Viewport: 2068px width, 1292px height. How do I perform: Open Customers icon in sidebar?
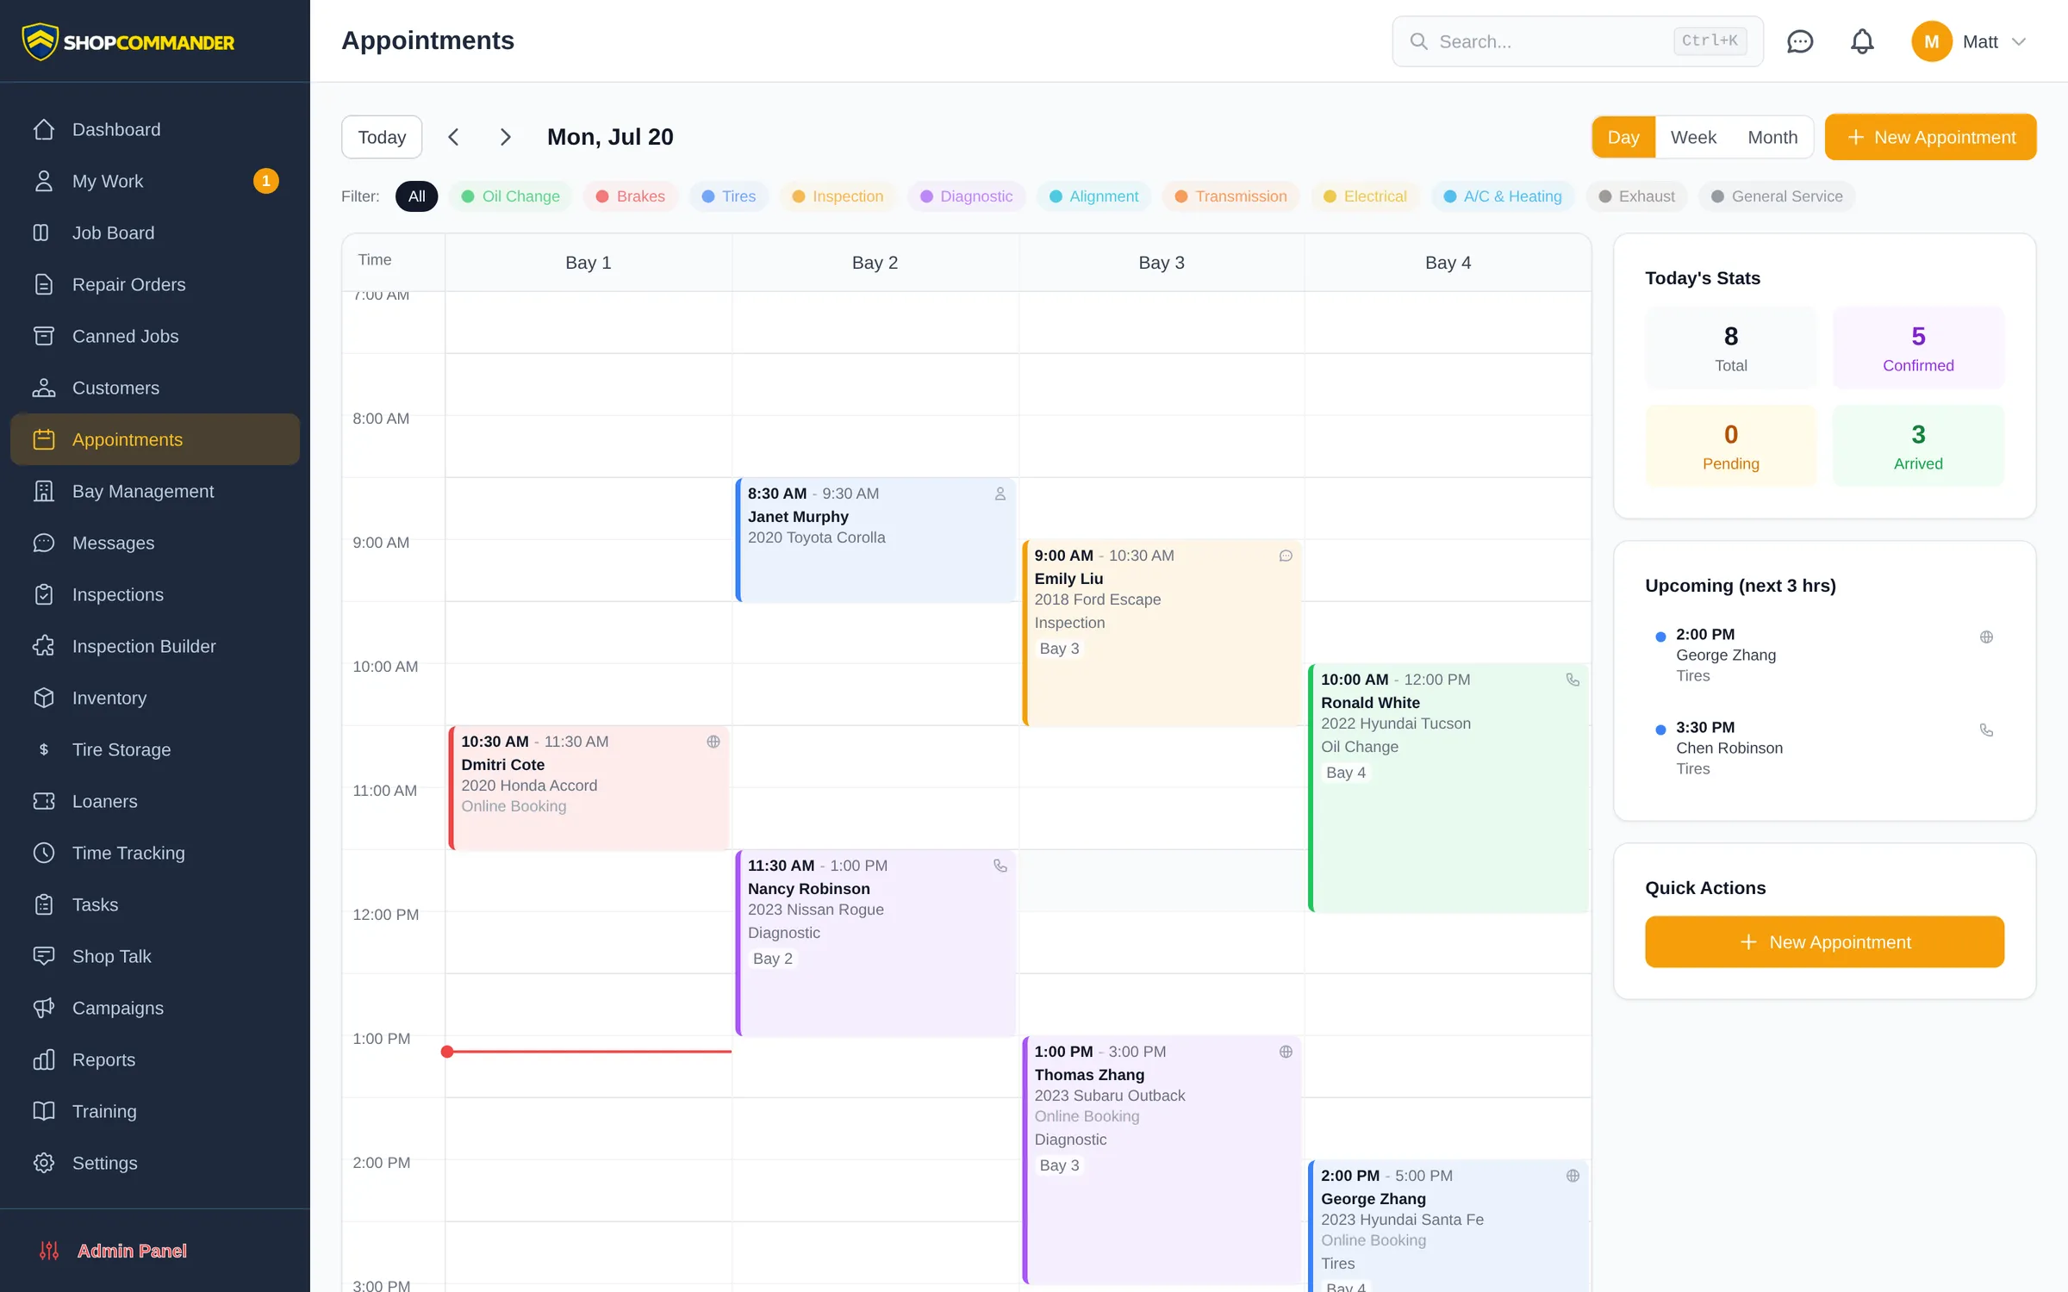[x=43, y=388]
